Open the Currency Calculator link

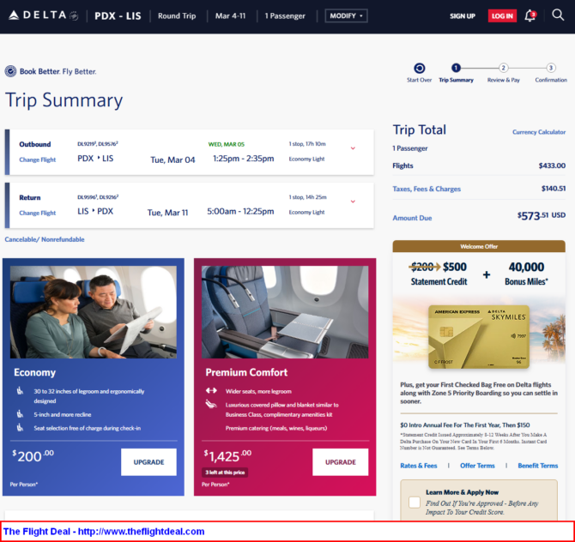[539, 132]
